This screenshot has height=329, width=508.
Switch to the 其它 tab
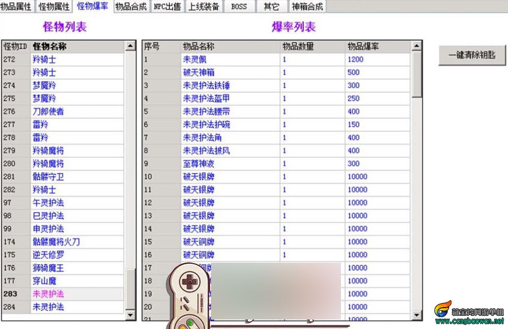click(x=271, y=6)
